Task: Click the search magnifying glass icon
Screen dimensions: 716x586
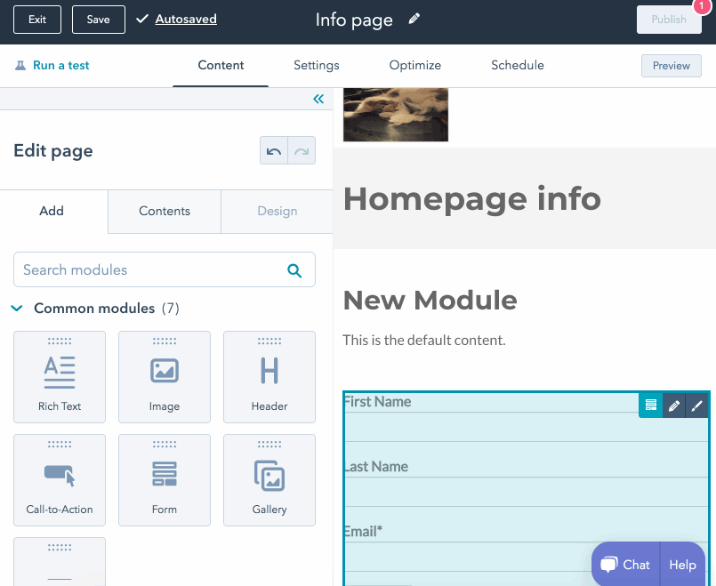Action: [294, 269]
